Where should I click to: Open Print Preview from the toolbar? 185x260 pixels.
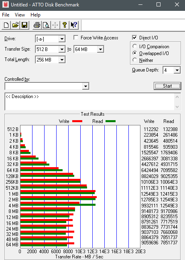pyautogui.click(x=46, y=25)
